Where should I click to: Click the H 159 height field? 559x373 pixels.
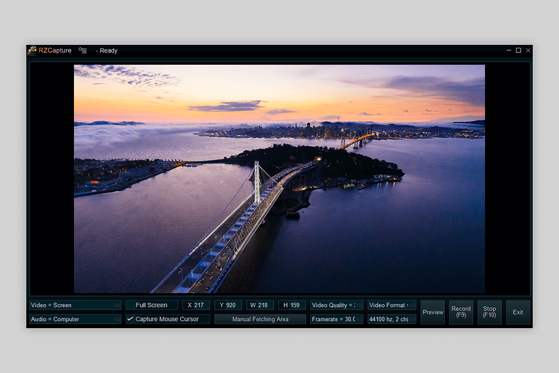[x=292, y=305]
